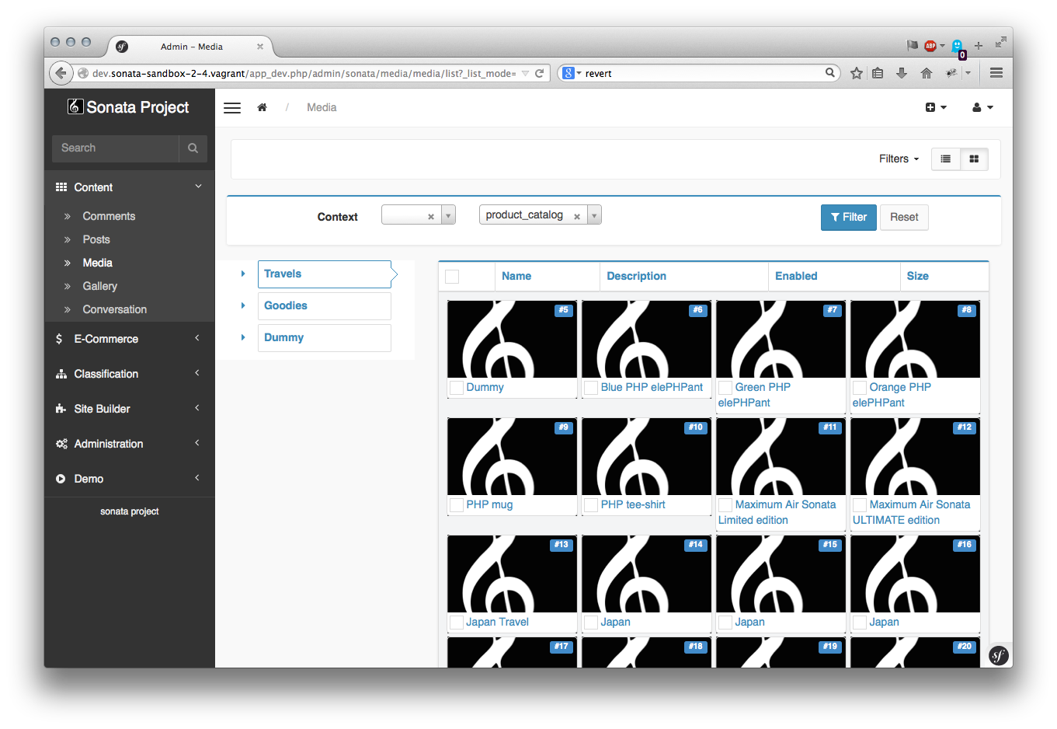
Task: Tick the PHP mug checkbox
Action: (x=457, y=505)
